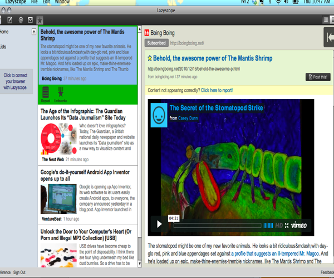Screen dimensions: 334x278
Task: Open the blue Mantis Shrimp article title link
Action: [213, 58]
